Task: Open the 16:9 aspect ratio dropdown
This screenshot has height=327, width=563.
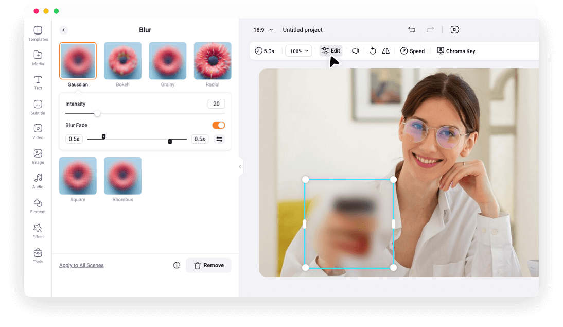Action: 263,30
